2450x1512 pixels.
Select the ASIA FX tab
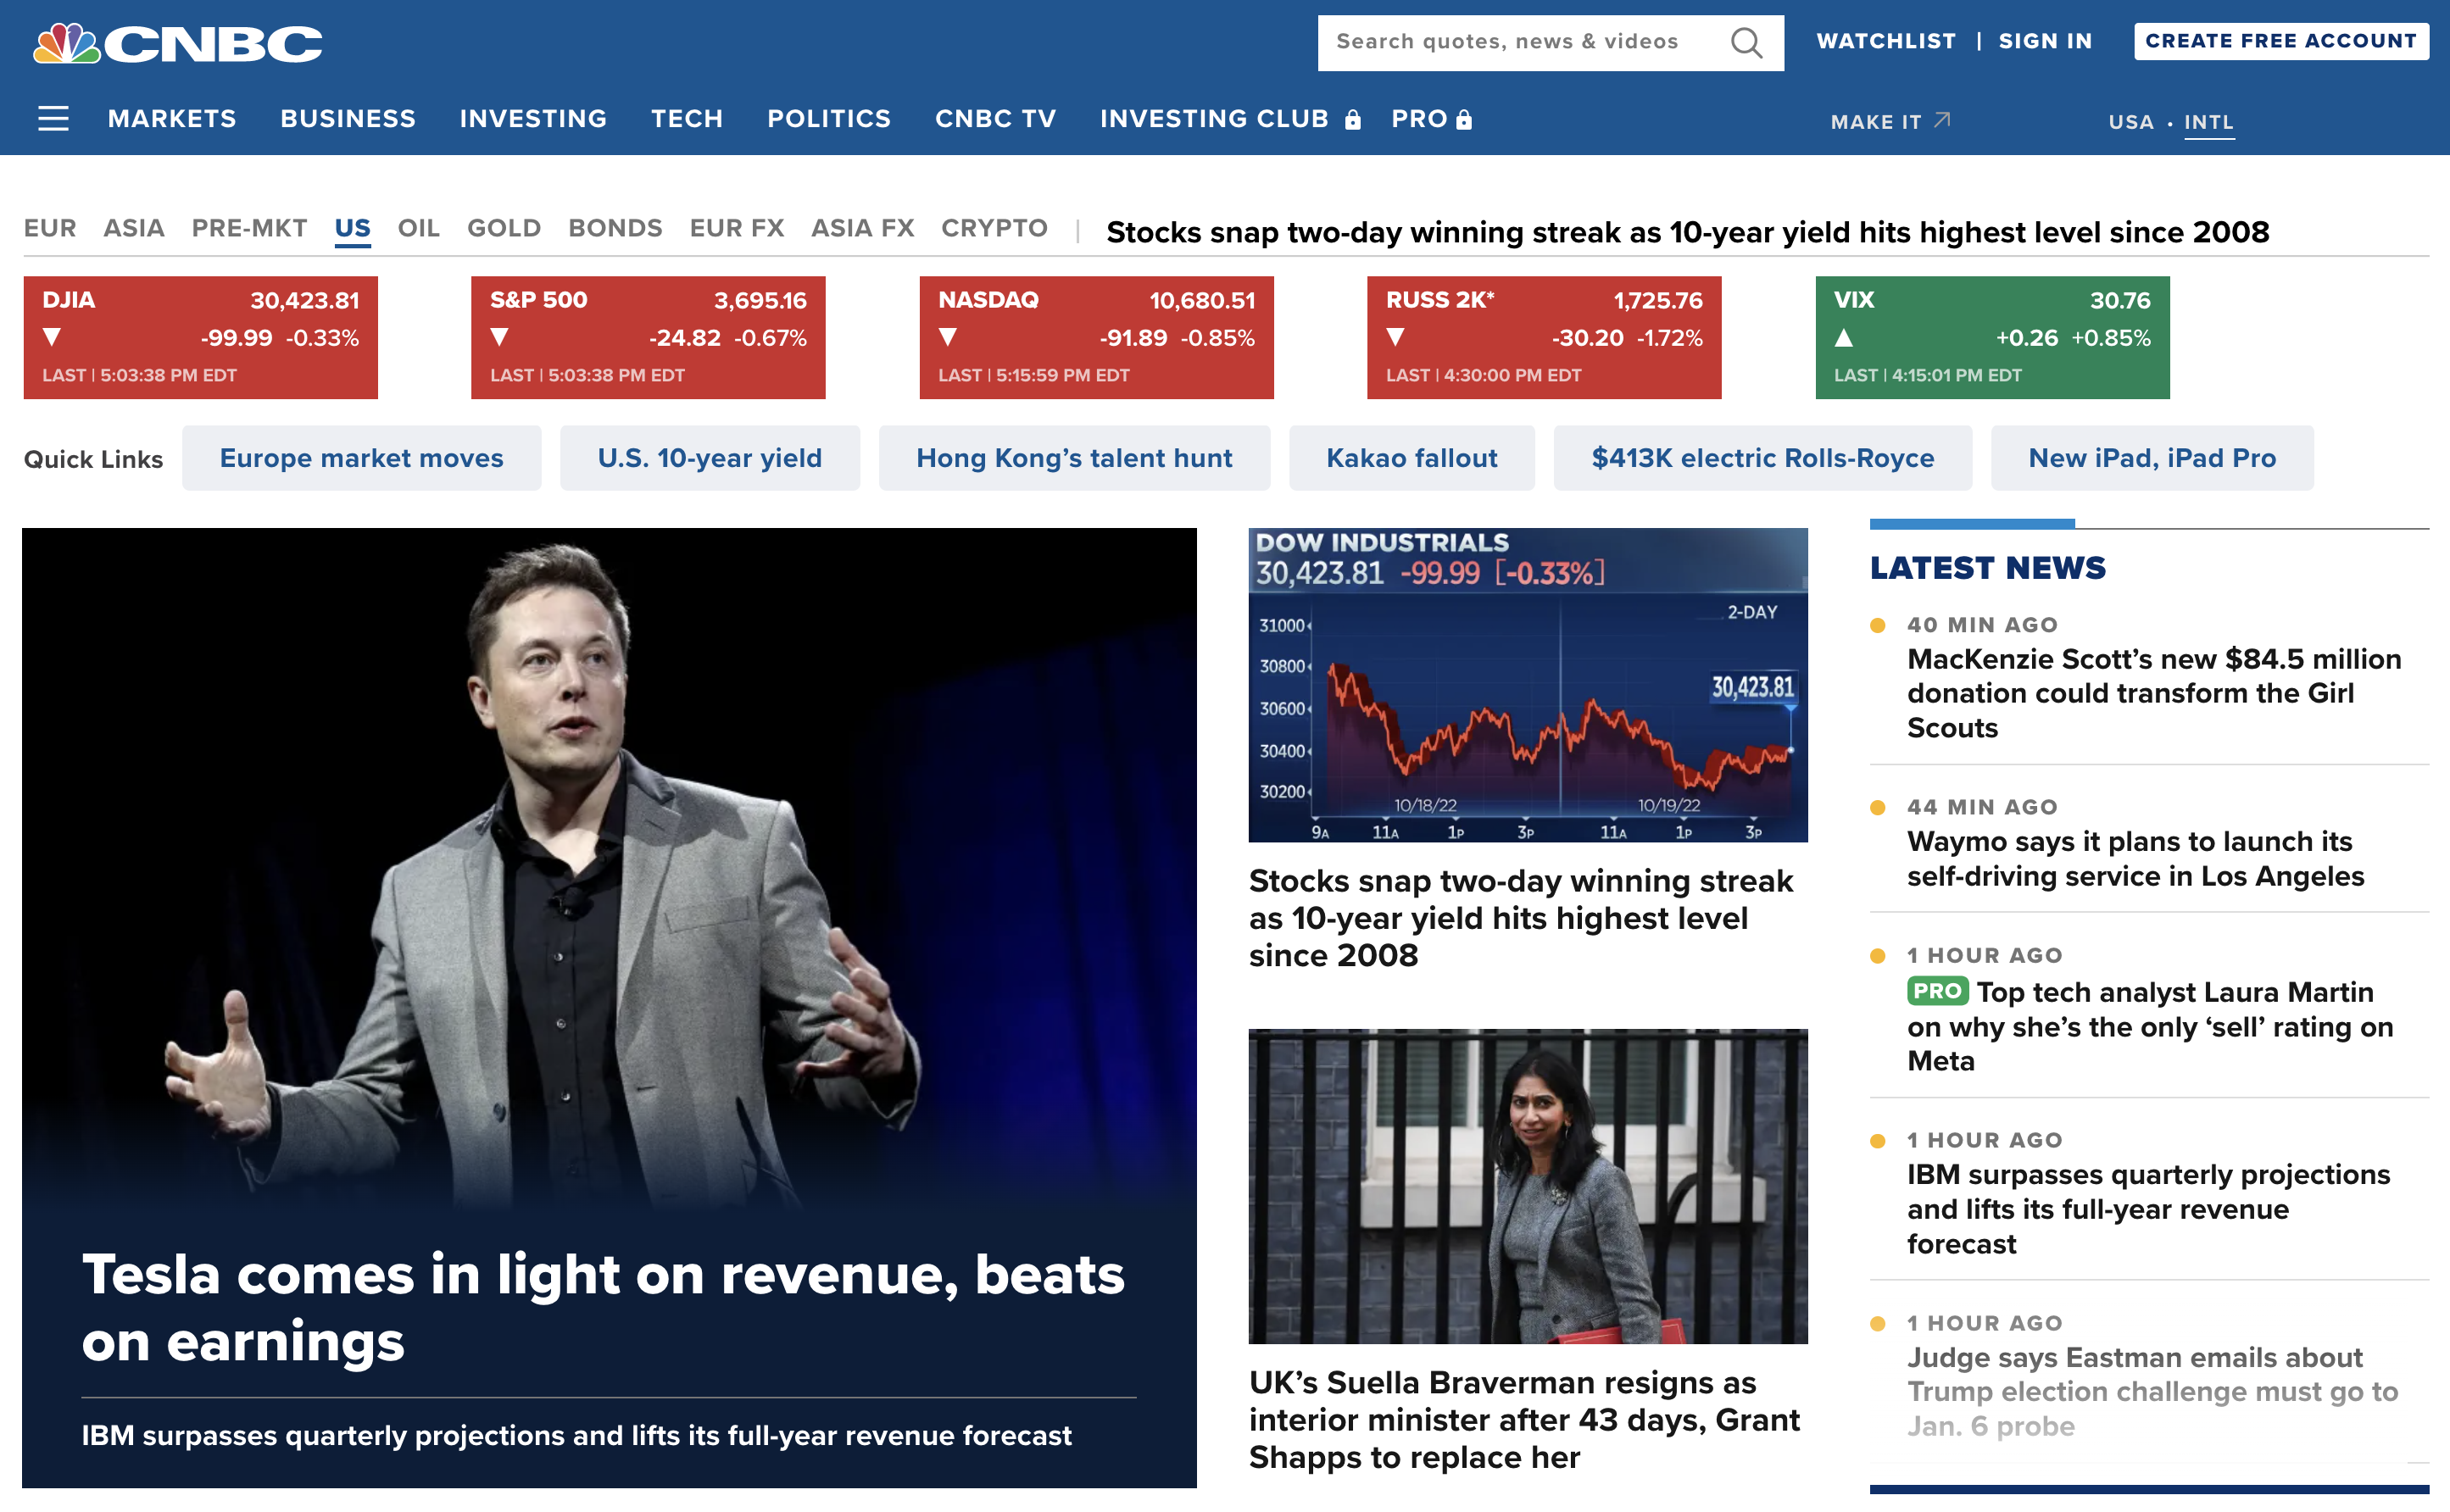pos(862,228)
